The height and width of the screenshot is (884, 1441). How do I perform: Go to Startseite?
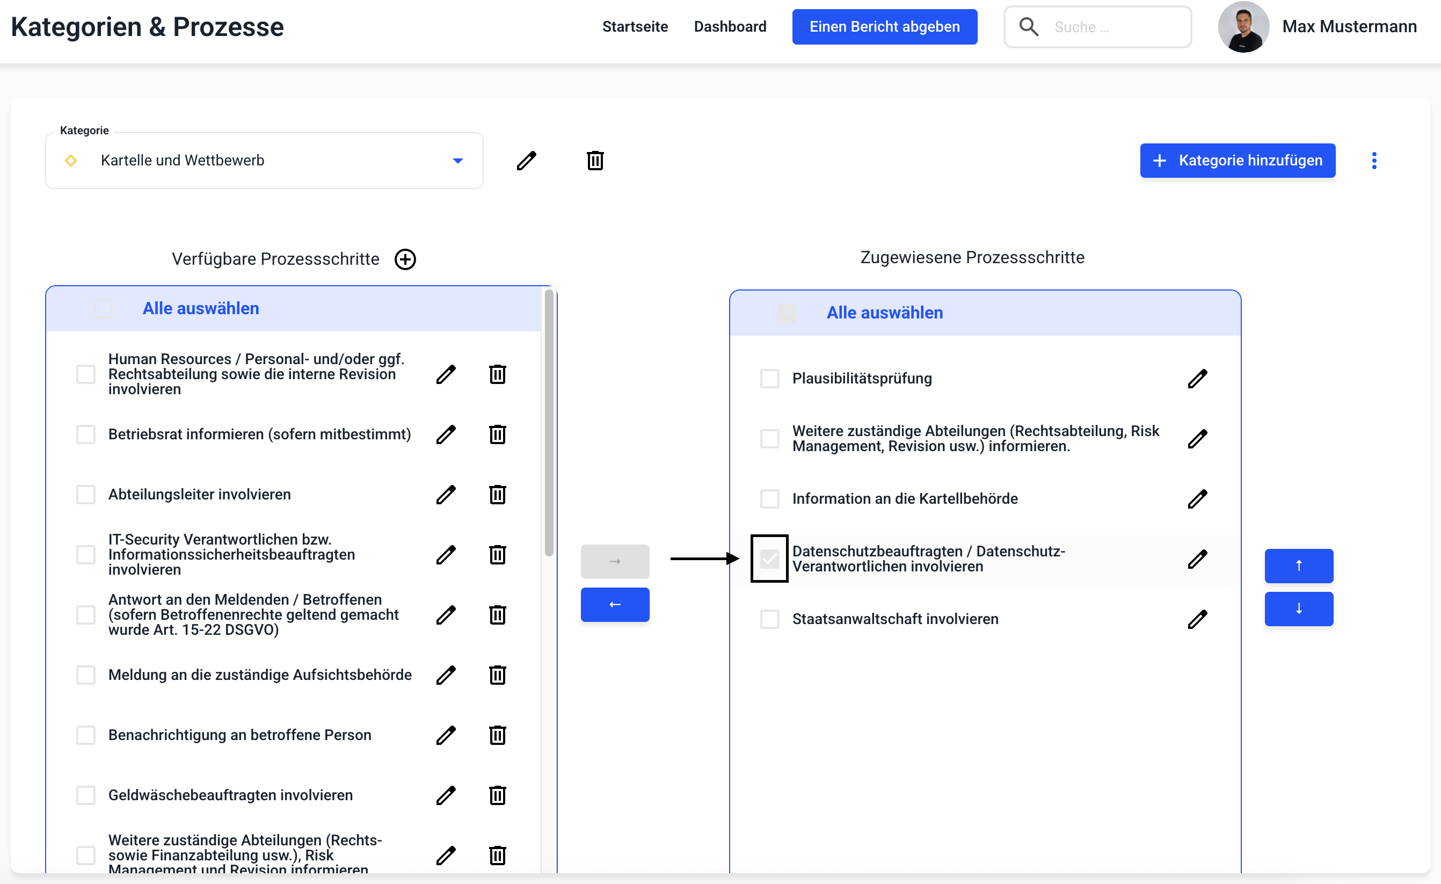pyautogui.click(x=635, y=26)
